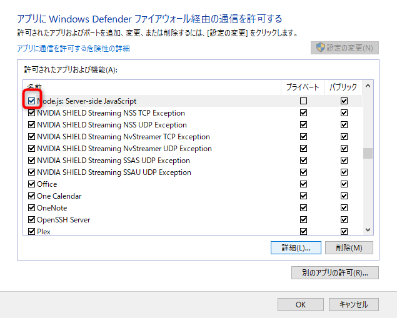
Task: Toggle Public for One Calendar
Action: tap(344, 196)
